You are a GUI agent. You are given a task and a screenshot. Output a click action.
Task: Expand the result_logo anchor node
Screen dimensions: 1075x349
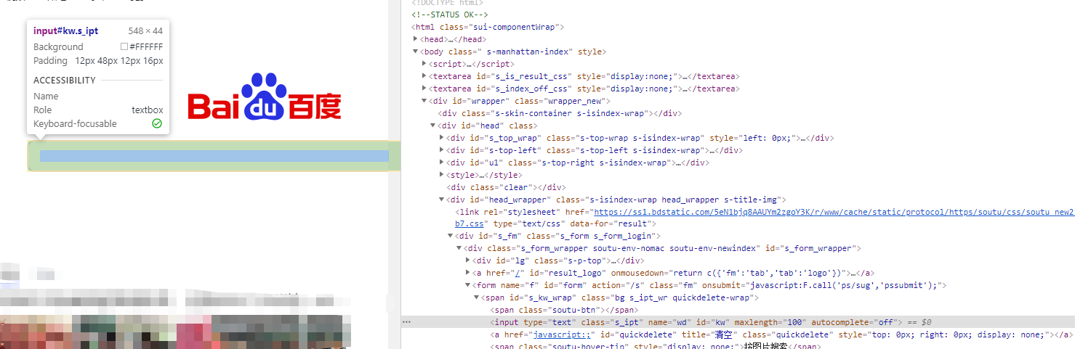point(468,273)
